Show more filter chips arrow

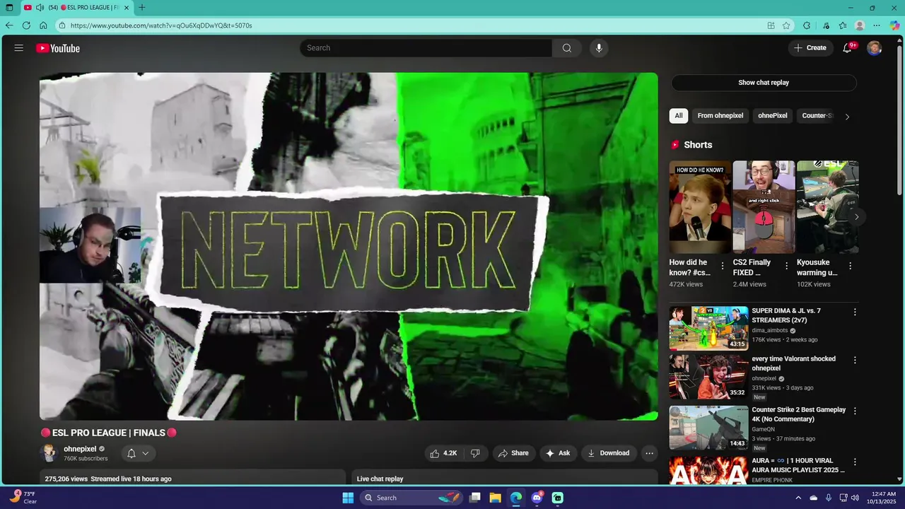[847, 116]
